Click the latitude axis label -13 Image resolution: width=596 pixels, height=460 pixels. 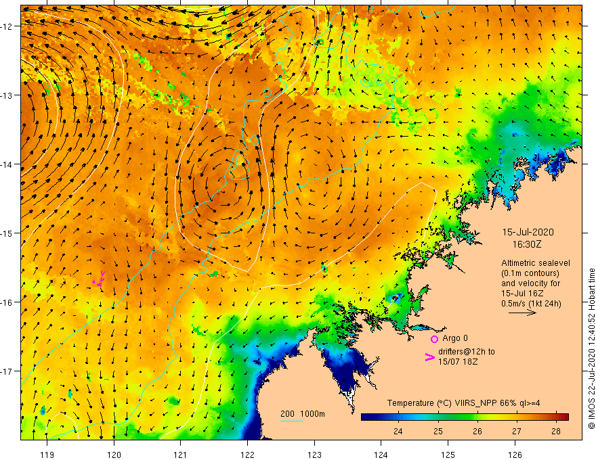click(x=7, y=95)
